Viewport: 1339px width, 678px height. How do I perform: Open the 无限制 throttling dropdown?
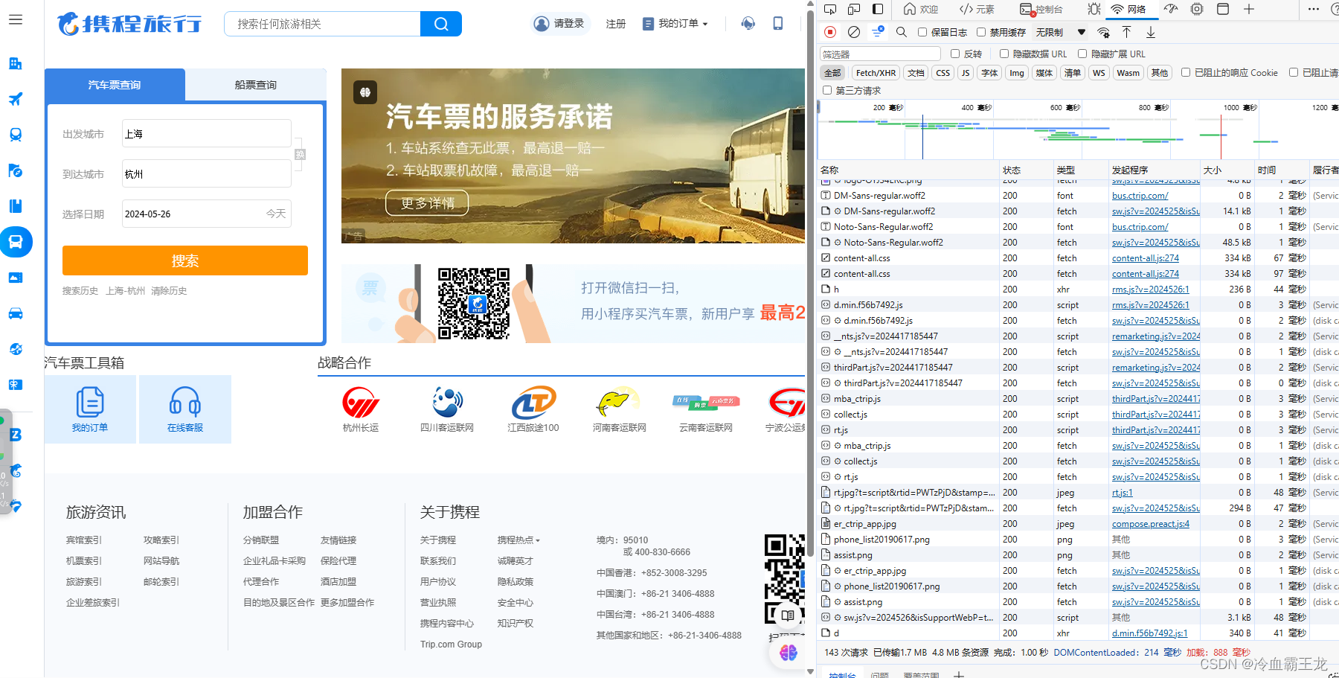(1061, 32)
